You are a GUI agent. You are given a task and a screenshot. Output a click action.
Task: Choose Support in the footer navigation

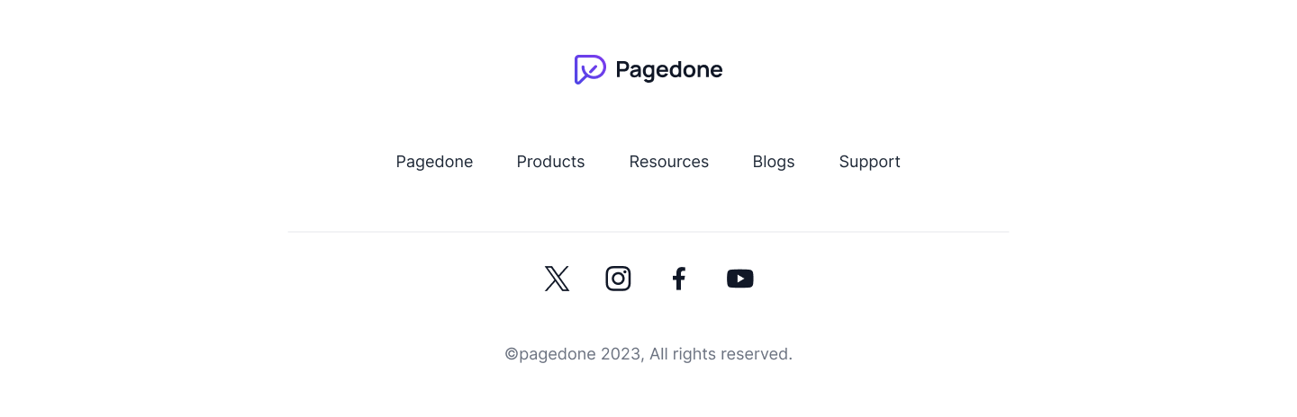click(869, 162)
